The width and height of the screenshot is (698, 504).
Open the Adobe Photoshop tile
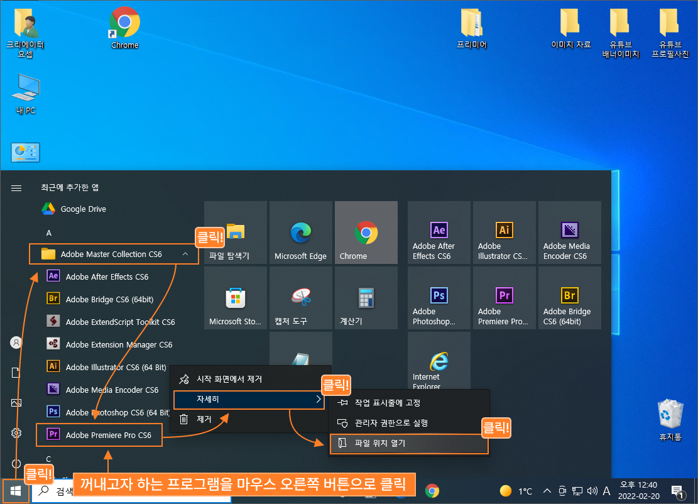click(439, 298)
